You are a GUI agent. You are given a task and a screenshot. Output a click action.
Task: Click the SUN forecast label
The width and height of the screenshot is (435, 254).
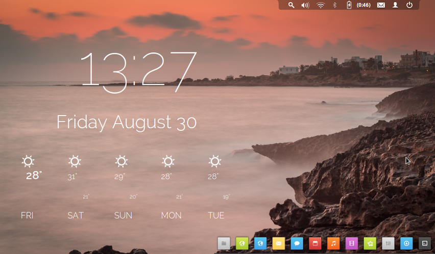tap(123, 215)
